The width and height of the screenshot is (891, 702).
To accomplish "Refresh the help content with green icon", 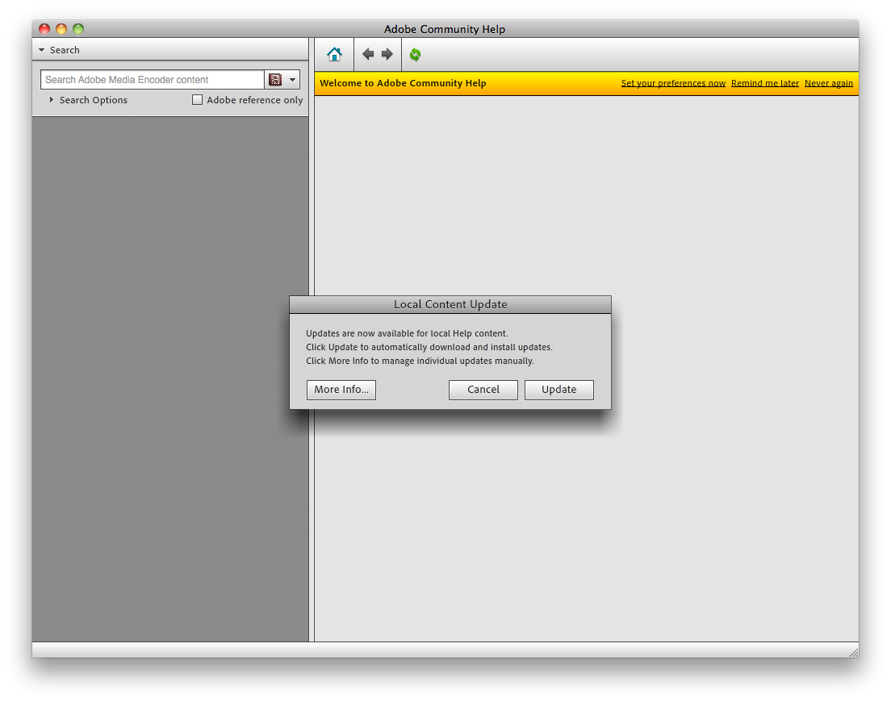I will tap(416, 55).
